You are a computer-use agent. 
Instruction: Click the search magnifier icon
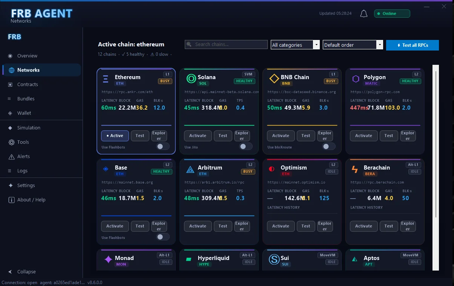click(189, 44)
